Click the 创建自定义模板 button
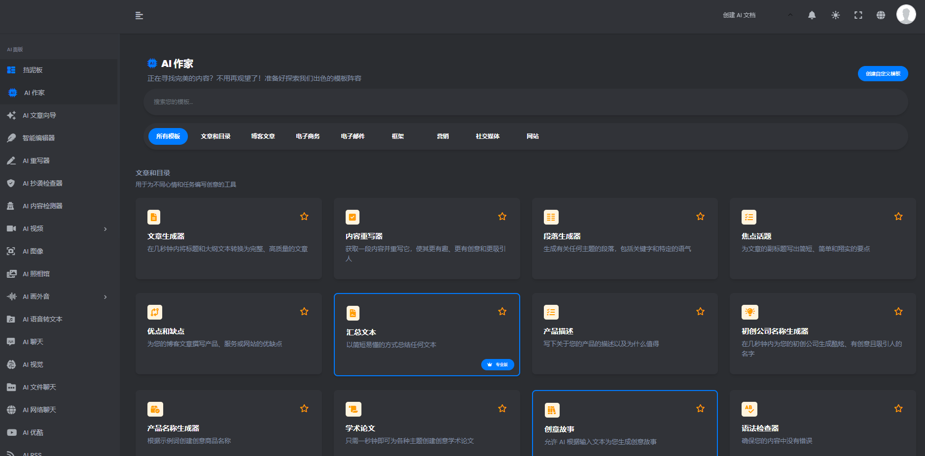The width and height of the screenshot is (925, 456). (883, 74)
